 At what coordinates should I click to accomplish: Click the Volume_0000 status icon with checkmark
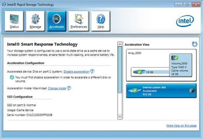coord(175,58)
